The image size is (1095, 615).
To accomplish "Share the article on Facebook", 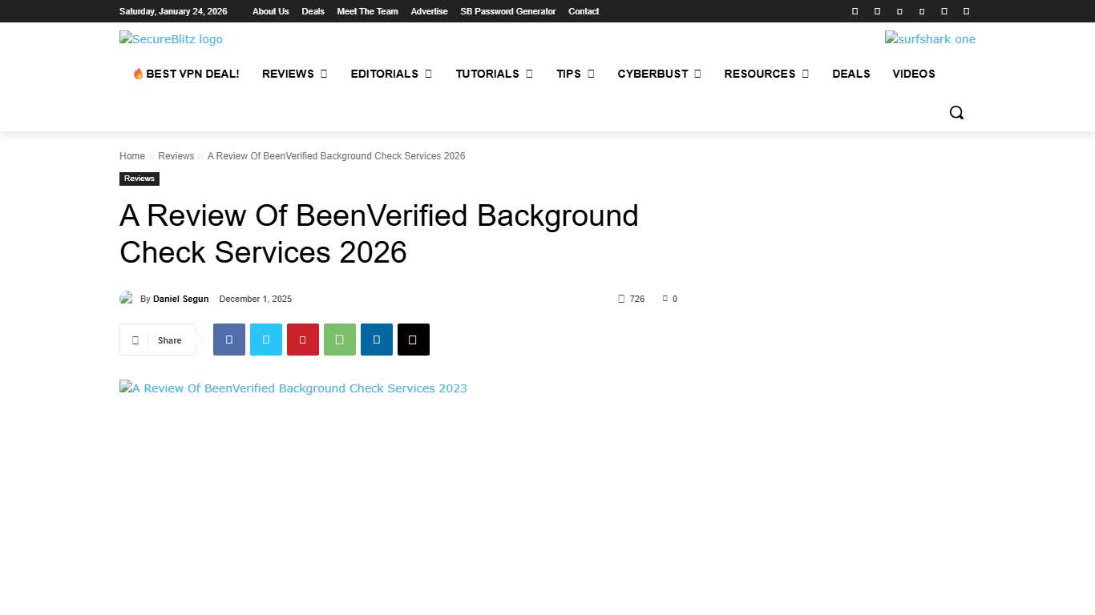I will (228, 340).
